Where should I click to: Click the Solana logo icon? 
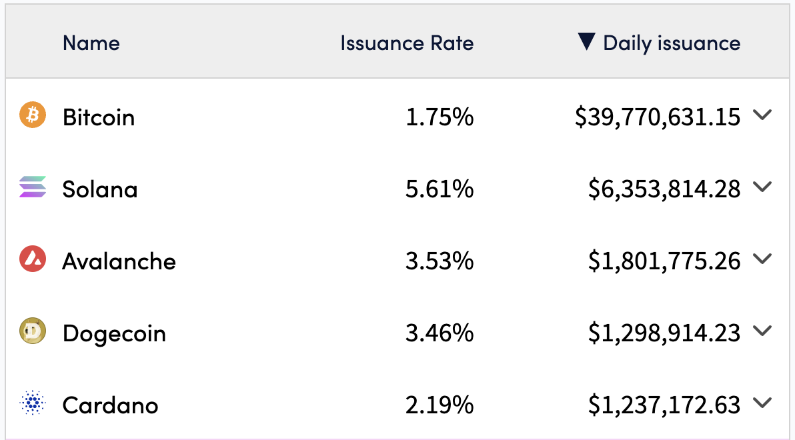(33, 187)
